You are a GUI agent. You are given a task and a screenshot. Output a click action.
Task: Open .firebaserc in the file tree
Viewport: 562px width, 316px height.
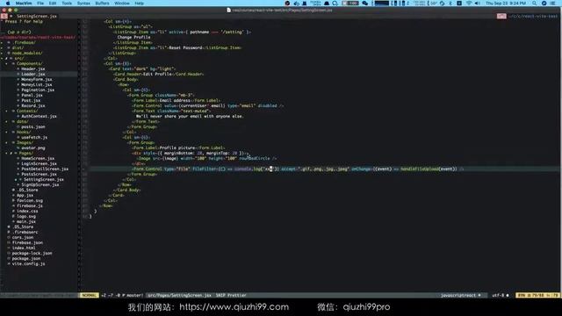(25, 232)
